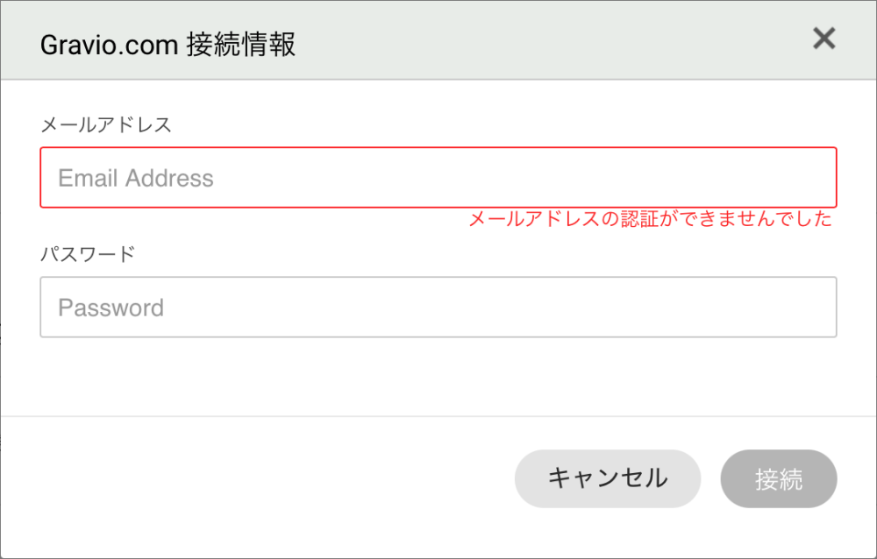Click the 'Email Address' placeholder text
Screen dimensions: 877x559
coord(135,179)
